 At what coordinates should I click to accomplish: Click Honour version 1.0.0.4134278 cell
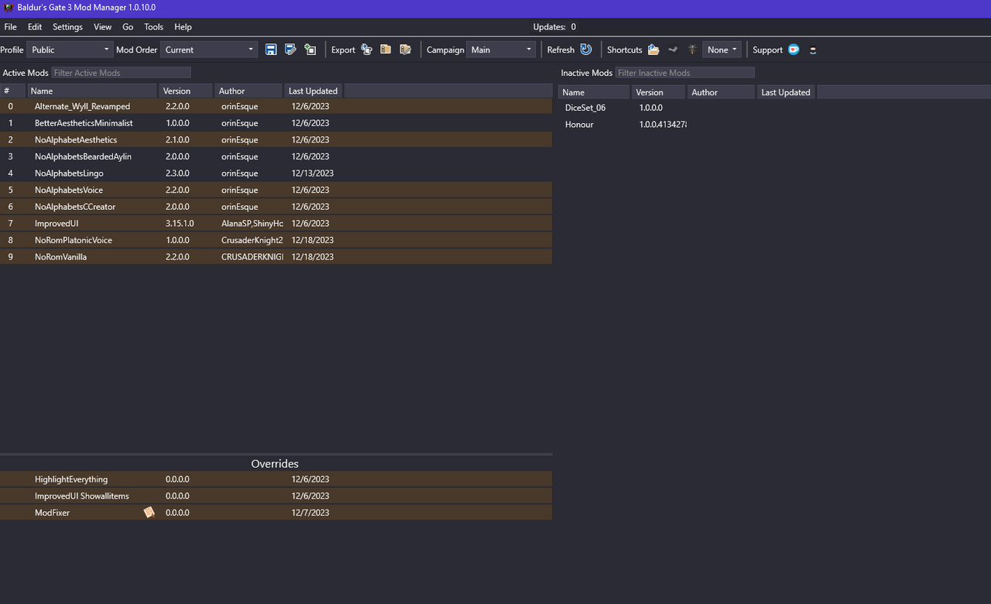[x=663, y=124]
